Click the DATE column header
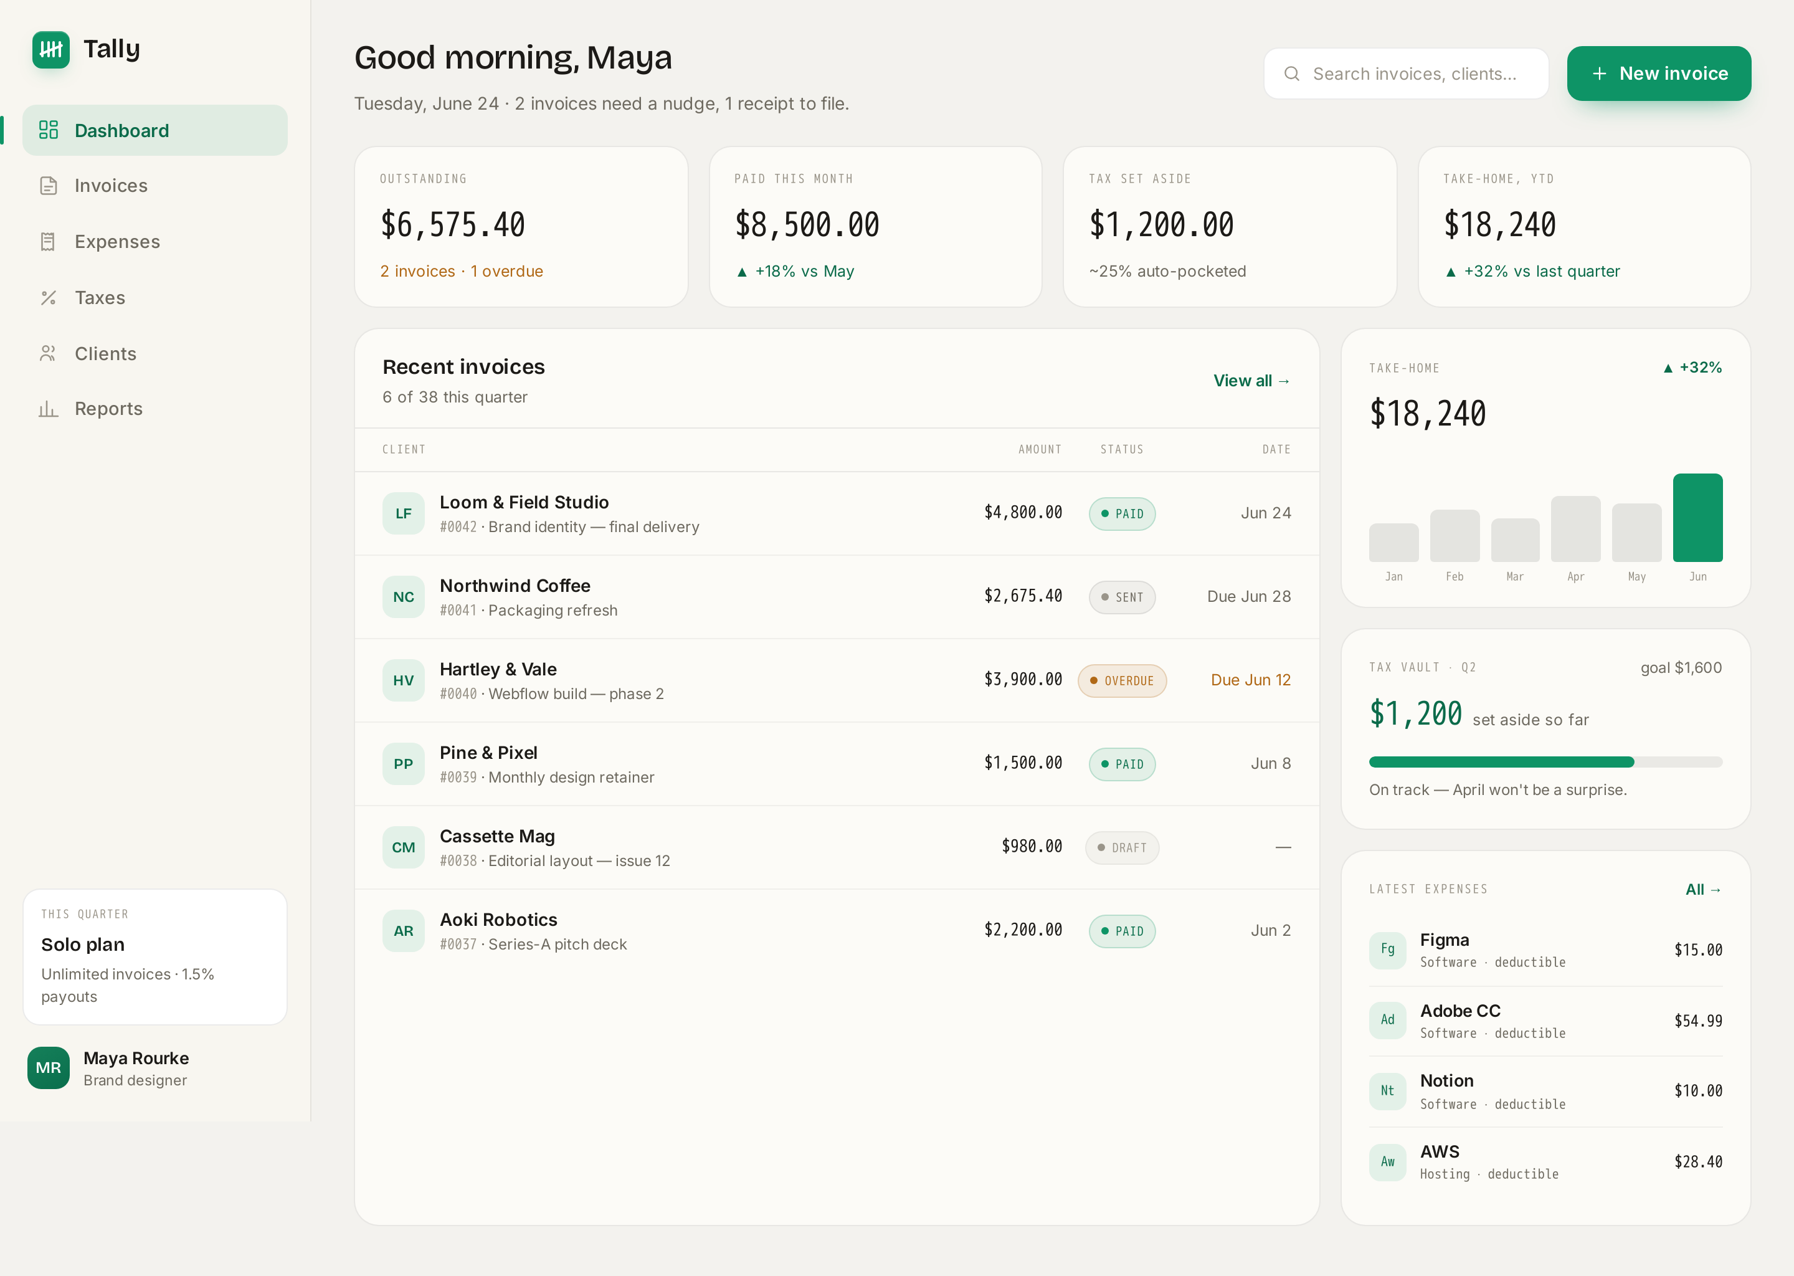Image resolution: width=1794 pixels, height=1276 pixels. pos(1276,449)
